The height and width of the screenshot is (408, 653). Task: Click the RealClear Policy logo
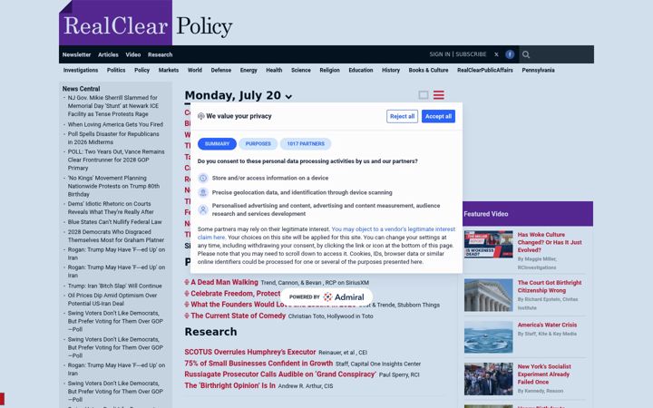(x=146, y=24)
